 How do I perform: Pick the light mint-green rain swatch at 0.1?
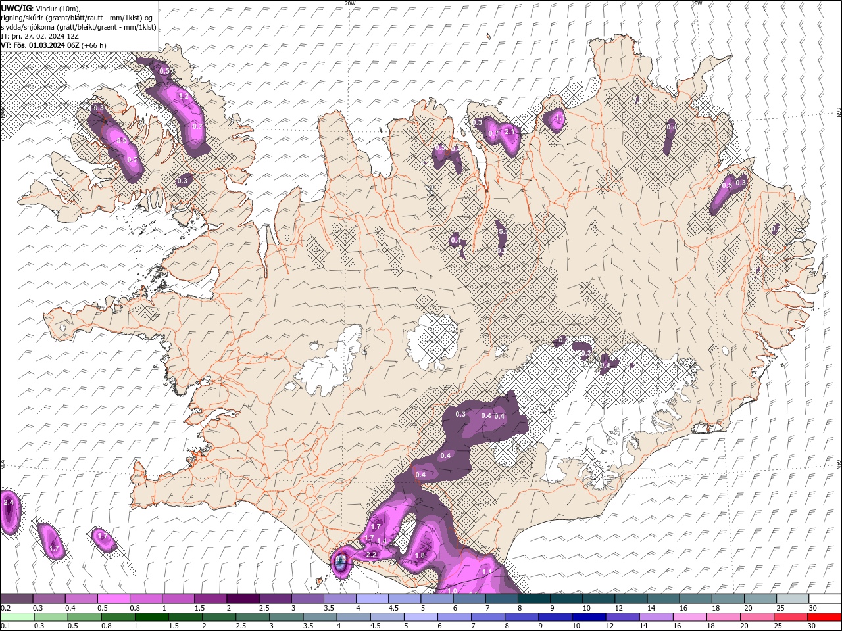(17, 617)
